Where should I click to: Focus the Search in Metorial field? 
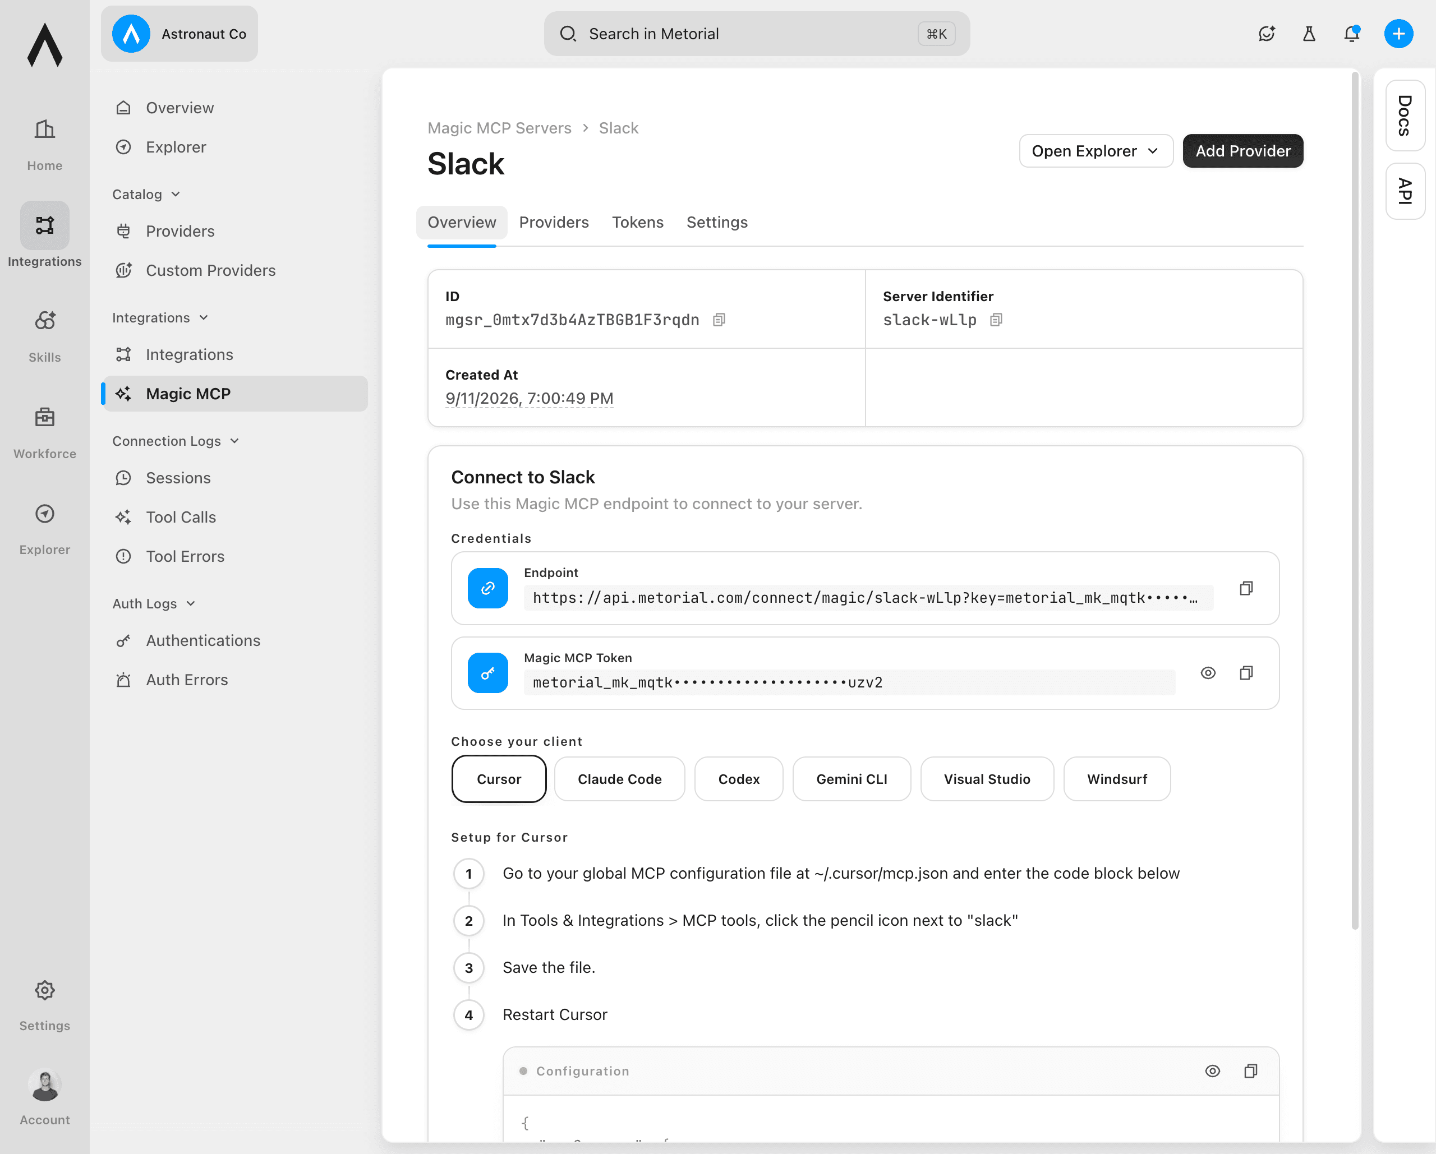tap(757, 34)
